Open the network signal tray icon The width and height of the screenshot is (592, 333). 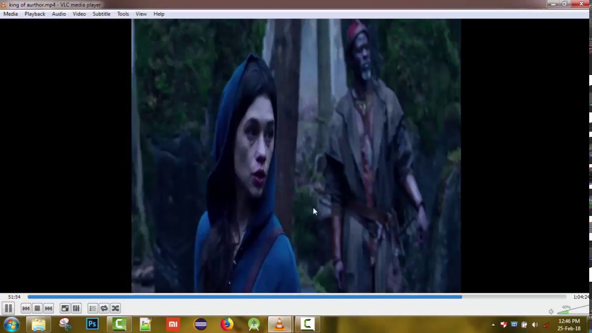[x=546, y=325]
